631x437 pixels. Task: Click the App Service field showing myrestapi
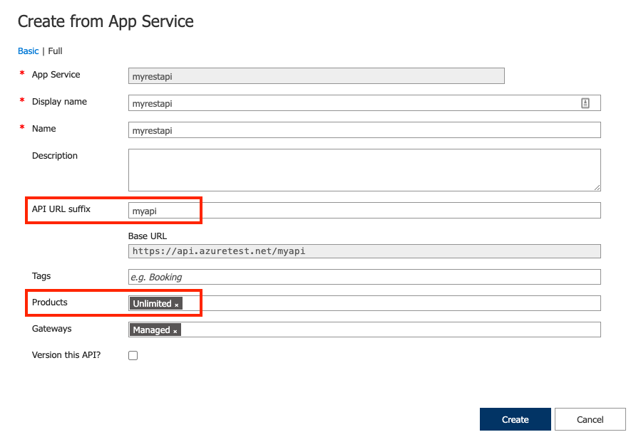click(317, 76)
